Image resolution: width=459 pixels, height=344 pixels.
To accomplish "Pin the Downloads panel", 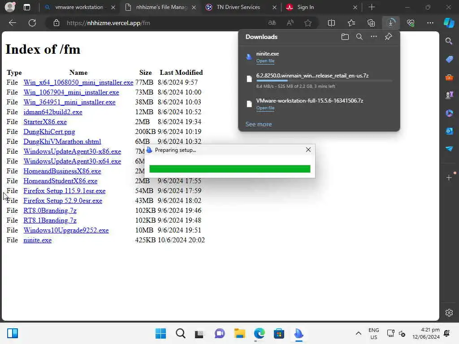I will click(388, 37).
